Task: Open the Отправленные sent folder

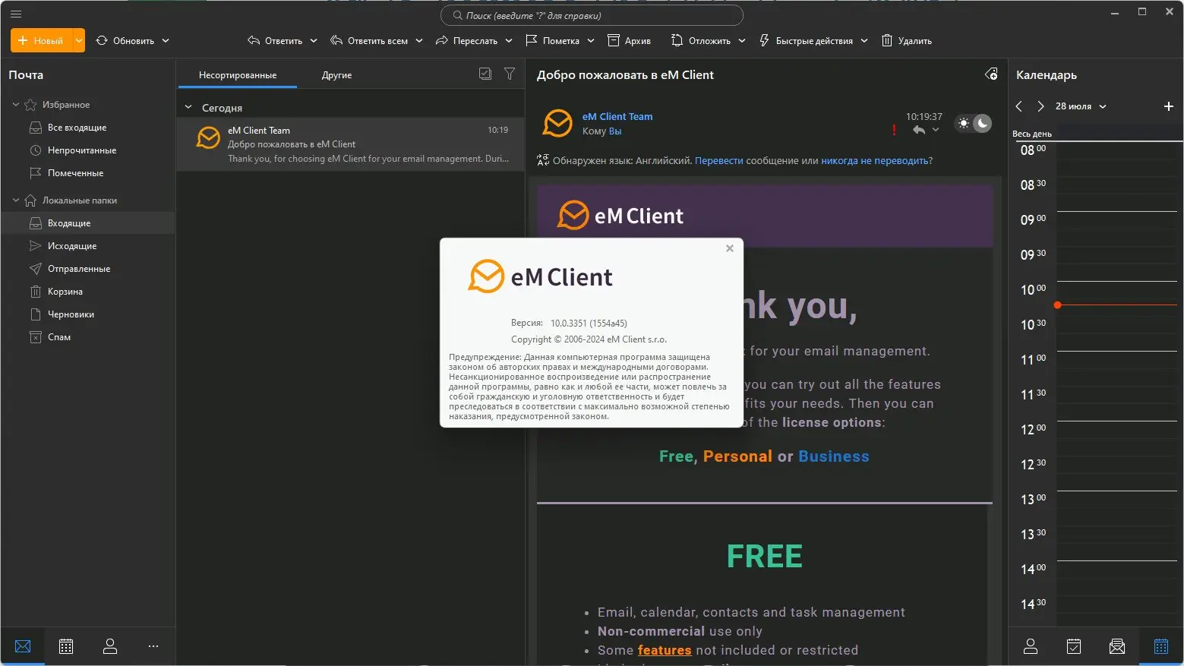Action: pyautogui.click(x=88, y=269)
